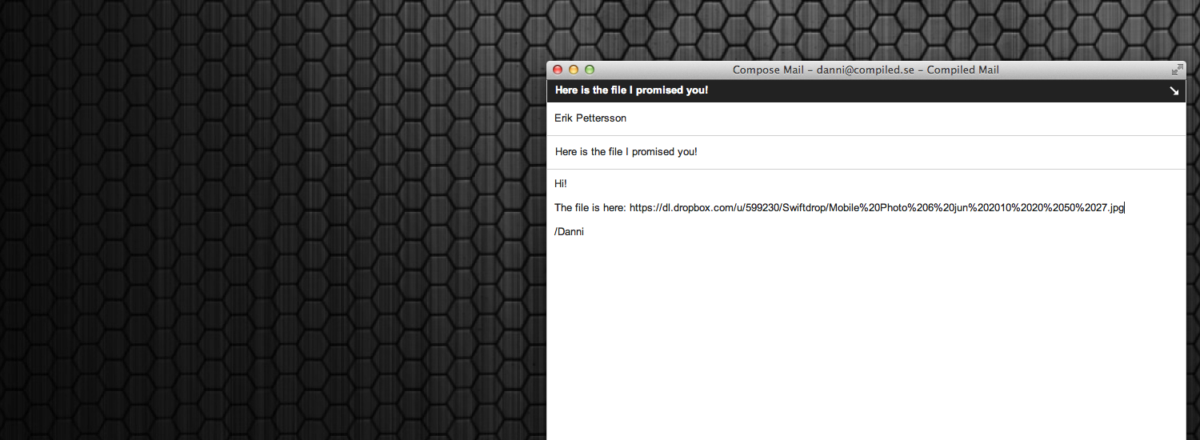Zoom the window using the green button
Image resolution: width=1200 pixels, height=440 pixels.
(x=590, y=70)
